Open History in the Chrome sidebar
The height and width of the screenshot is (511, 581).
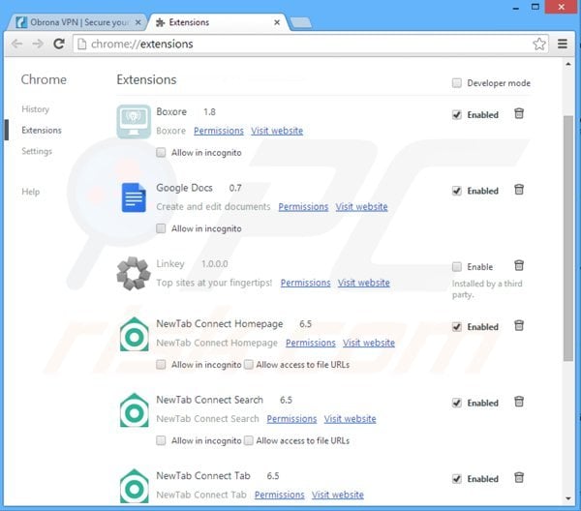35,109
